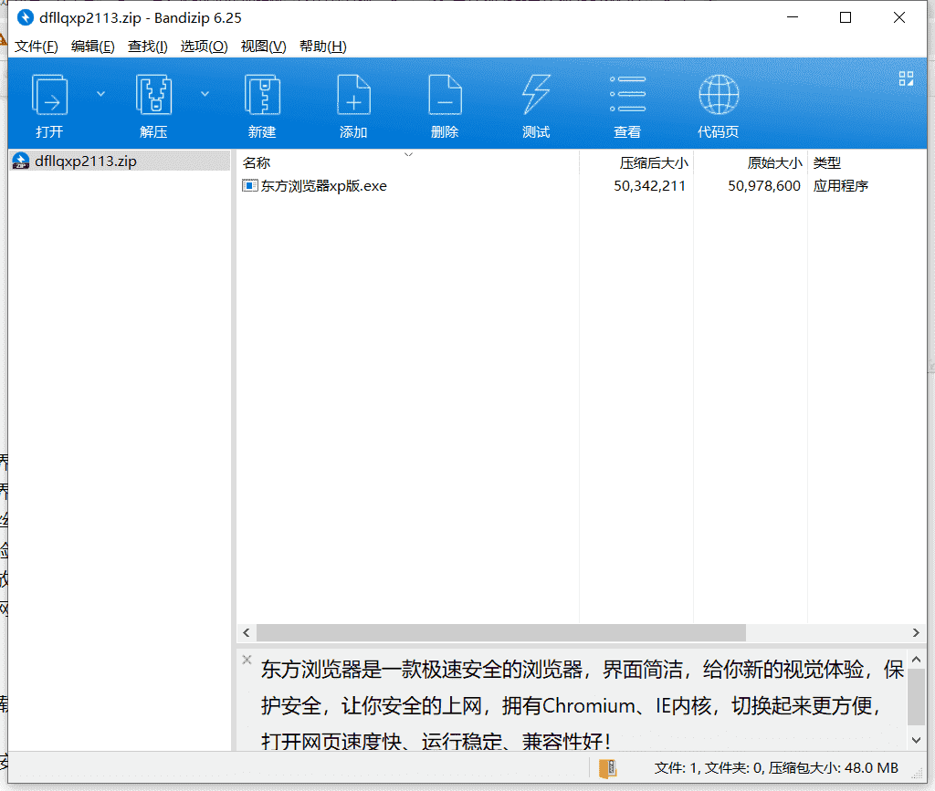
Task: Minimize the Bandizip window
Action: coord(793,18)
